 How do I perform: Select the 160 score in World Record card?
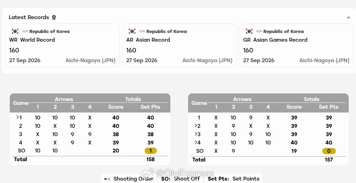14,50
